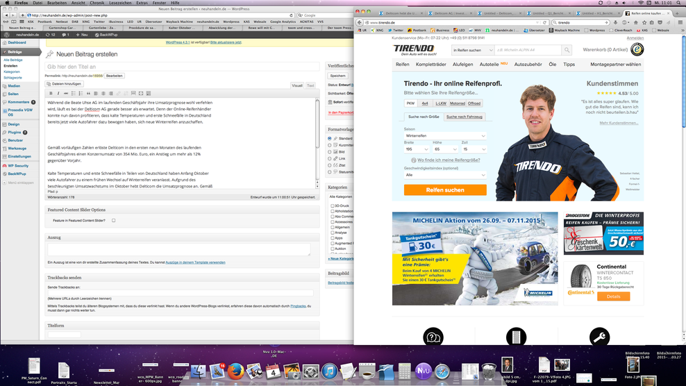
Task: Toggle italic formatting in WordPress editor
Action: pyautogui.click(x=58, y=93)
